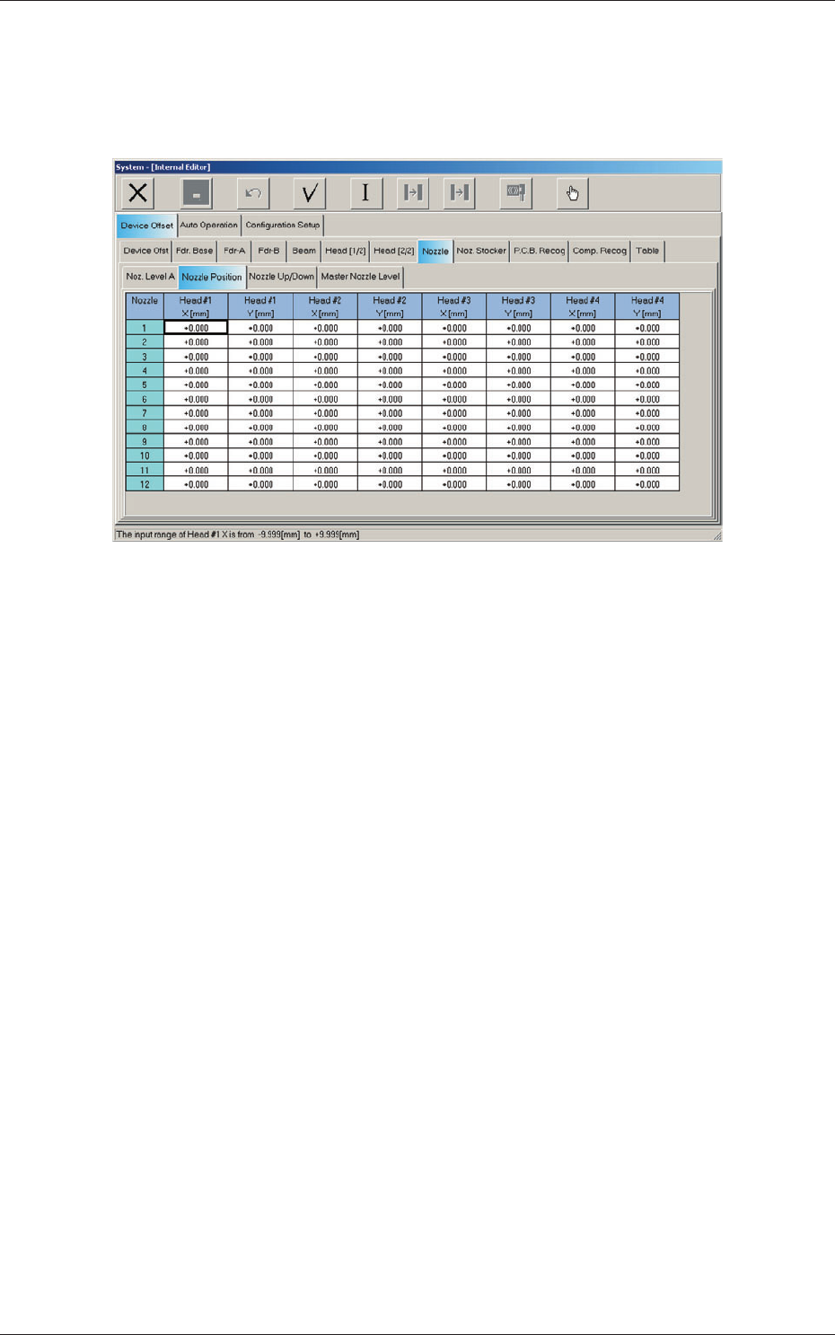Select the Nozzle Up/Down sub-tab

click(282, 277)
